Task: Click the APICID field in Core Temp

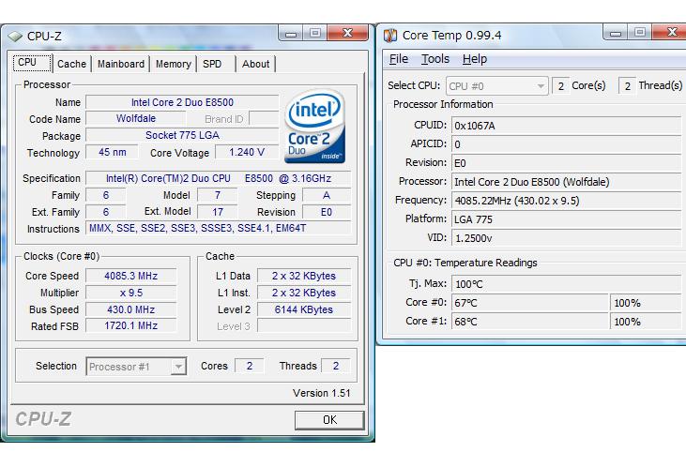Action: [567, 144]
